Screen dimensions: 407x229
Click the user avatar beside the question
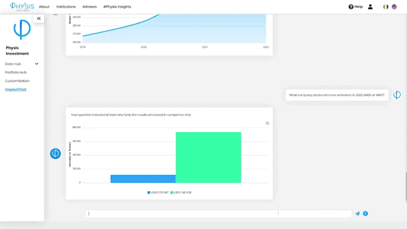[x=397, y=95]
